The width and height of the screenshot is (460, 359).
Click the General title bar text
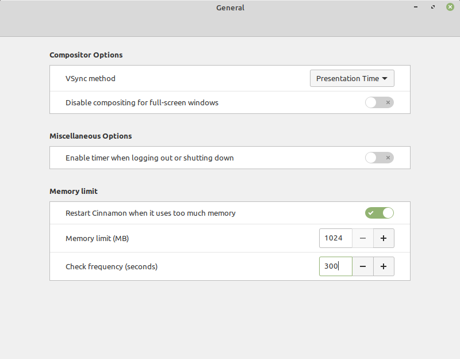[x=230, y=7]
